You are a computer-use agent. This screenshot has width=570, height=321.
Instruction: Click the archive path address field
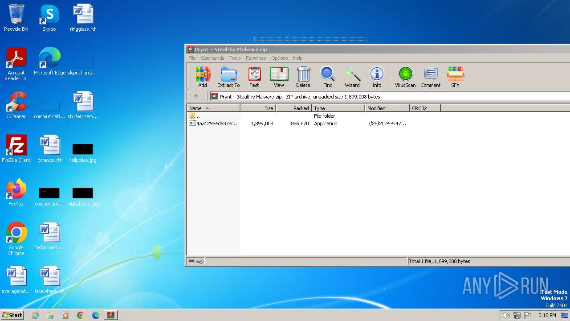pos(390,96)
